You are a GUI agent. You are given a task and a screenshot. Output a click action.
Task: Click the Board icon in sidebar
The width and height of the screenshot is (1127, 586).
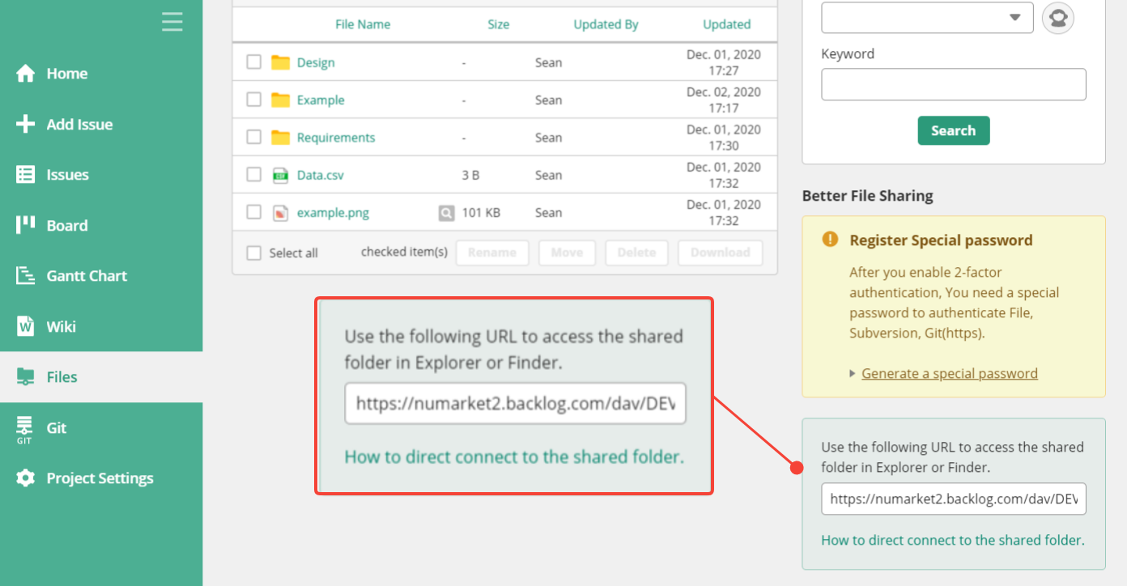click(25, 225)
